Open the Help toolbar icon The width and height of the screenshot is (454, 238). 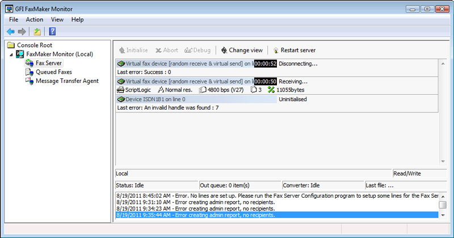coord(52,31)
